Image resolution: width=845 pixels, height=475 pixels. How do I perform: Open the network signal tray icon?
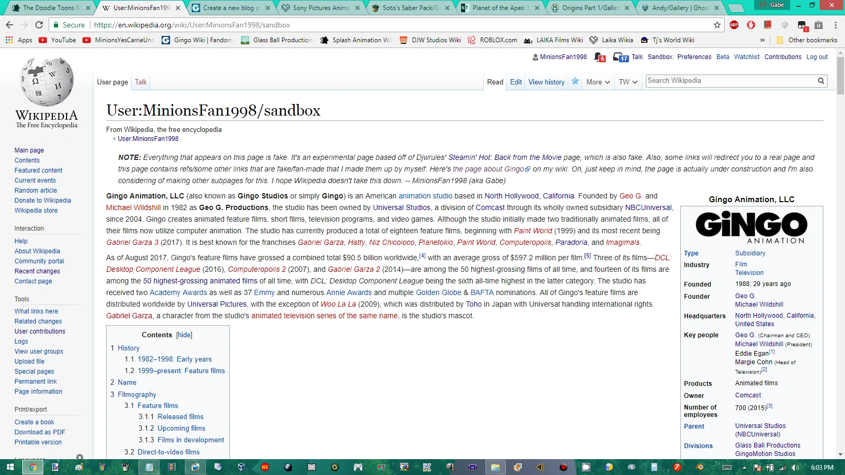782,467
